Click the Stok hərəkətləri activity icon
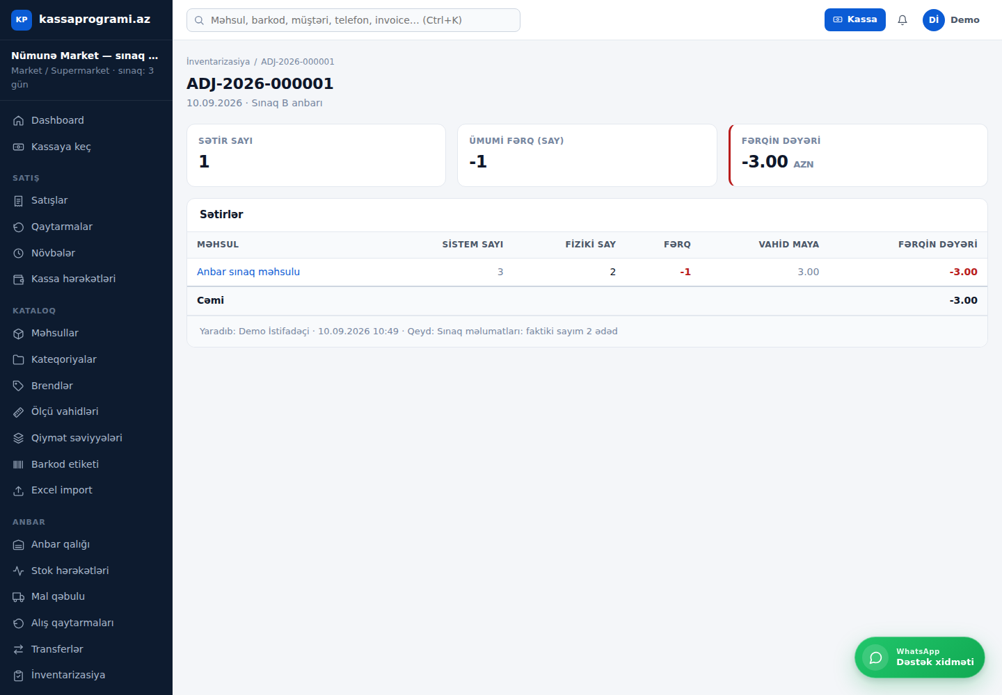 coord(19,571)
